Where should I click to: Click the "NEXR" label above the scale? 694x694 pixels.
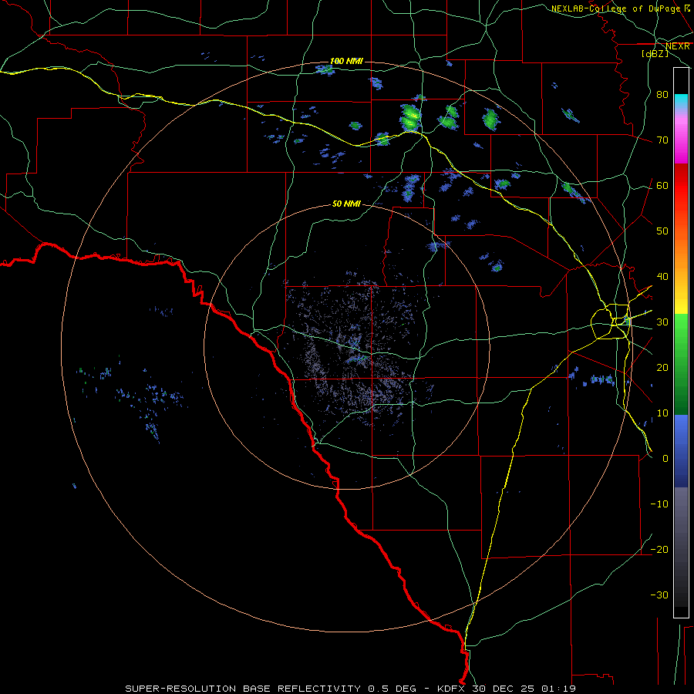(678, 46)
